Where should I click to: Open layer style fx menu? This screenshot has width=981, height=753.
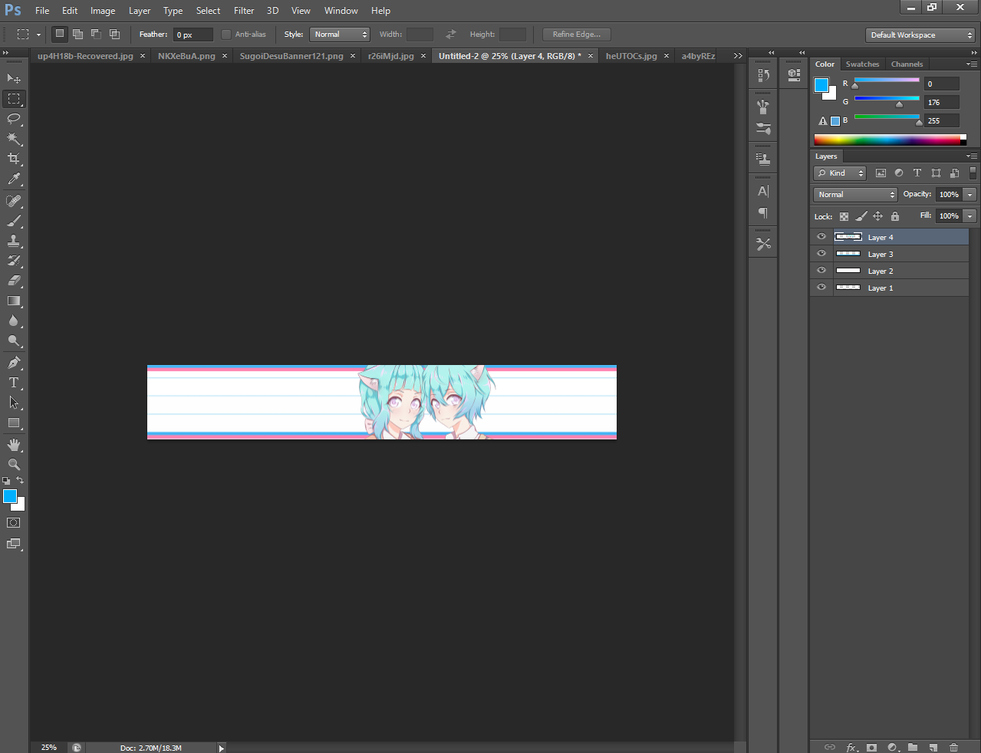[851, 747]
